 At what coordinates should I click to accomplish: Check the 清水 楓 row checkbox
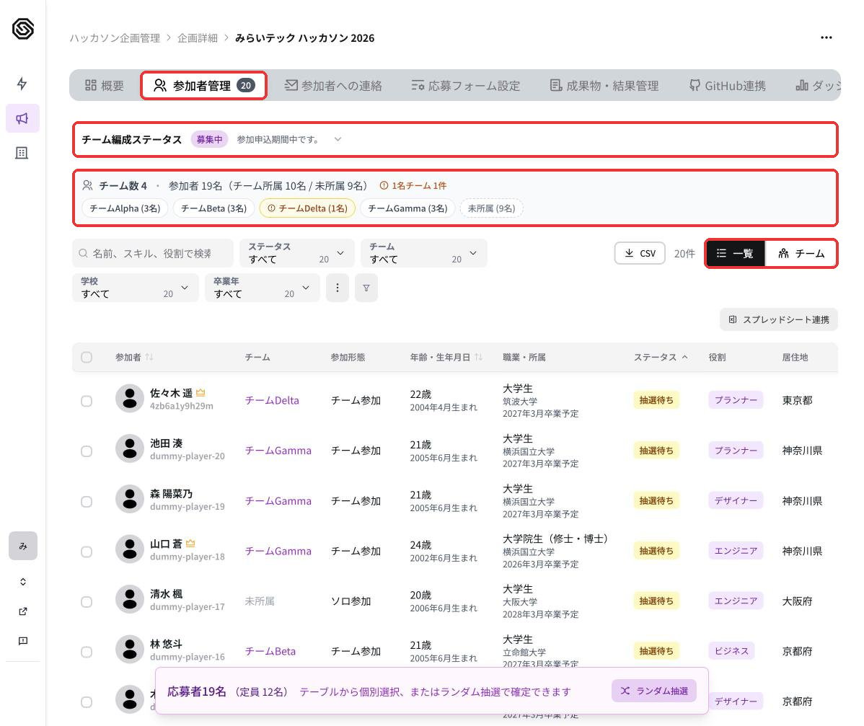click(87, 601)
